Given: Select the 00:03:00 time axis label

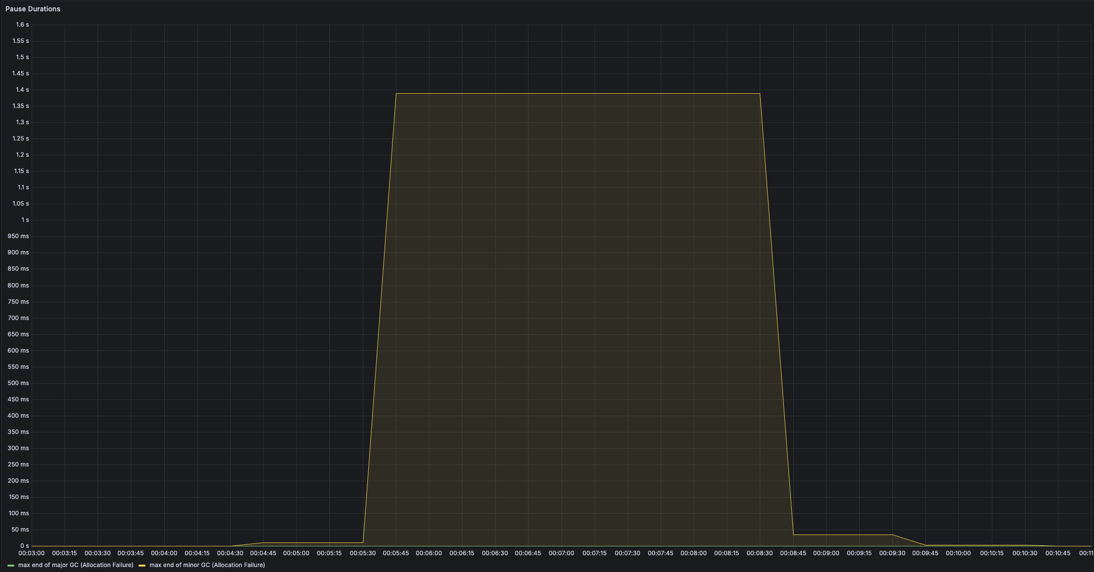Looking at the screenshot, I should click(32, 553).
